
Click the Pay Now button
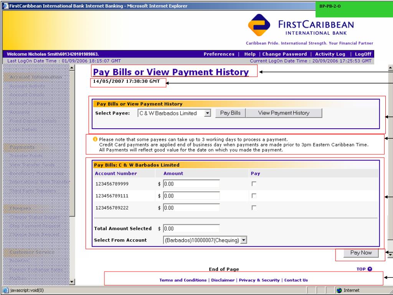coord(361,253)
